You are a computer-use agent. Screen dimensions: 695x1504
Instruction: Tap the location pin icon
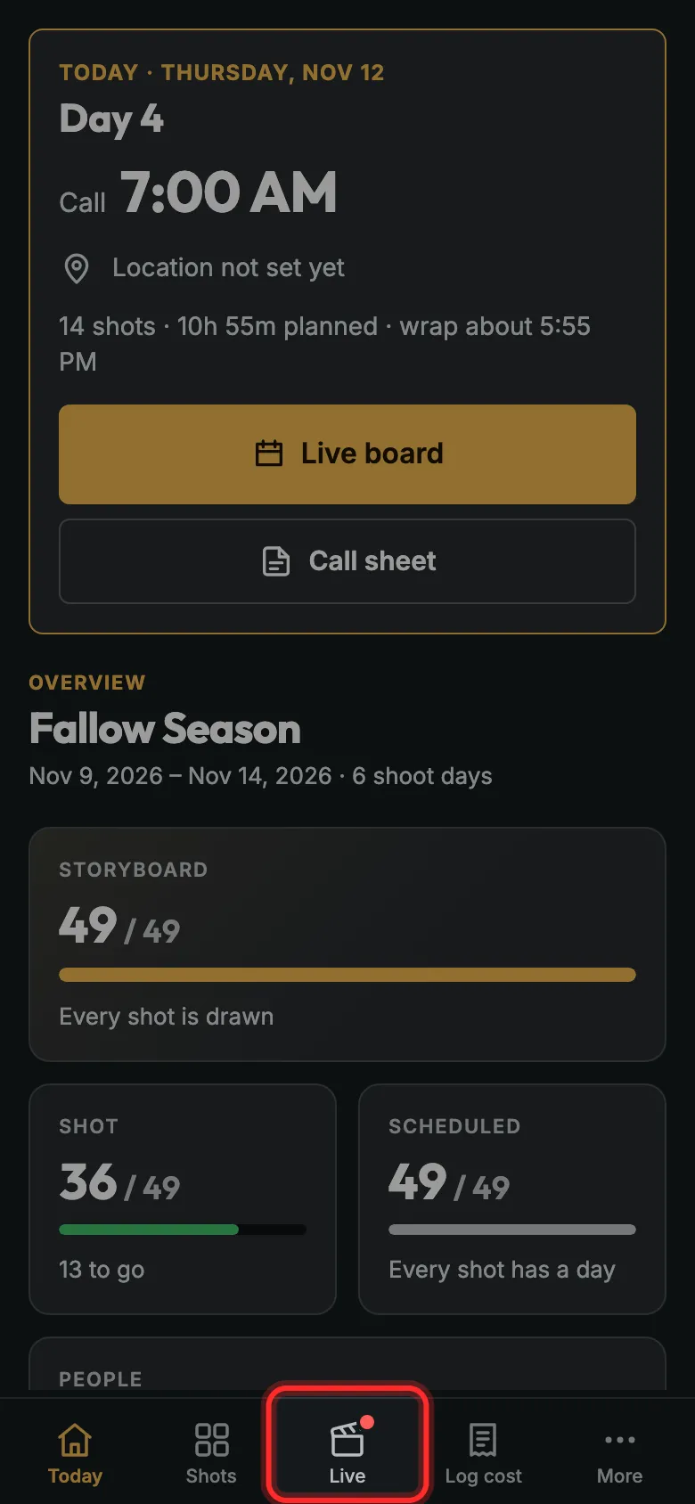[x=78, y=268]
